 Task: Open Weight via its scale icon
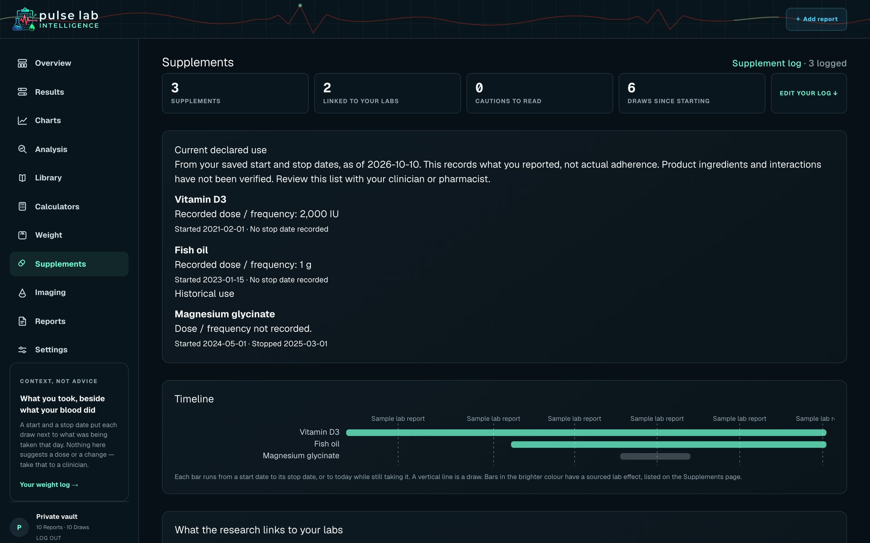tap(22, 235)
